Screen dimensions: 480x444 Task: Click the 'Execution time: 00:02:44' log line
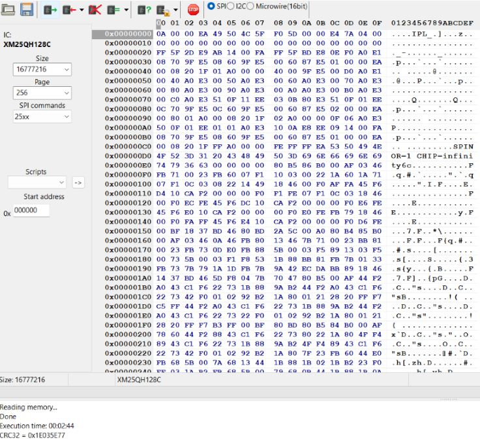pos(37,426)
